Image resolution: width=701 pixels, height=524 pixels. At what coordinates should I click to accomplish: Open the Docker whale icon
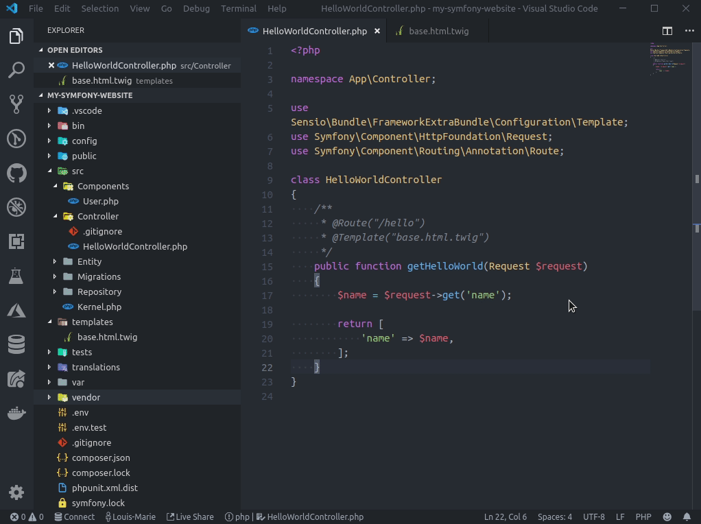16,413
